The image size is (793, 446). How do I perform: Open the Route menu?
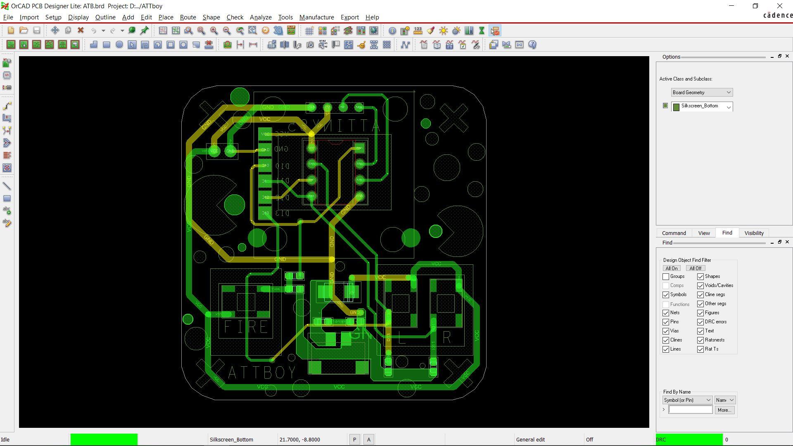coord(188,17)
